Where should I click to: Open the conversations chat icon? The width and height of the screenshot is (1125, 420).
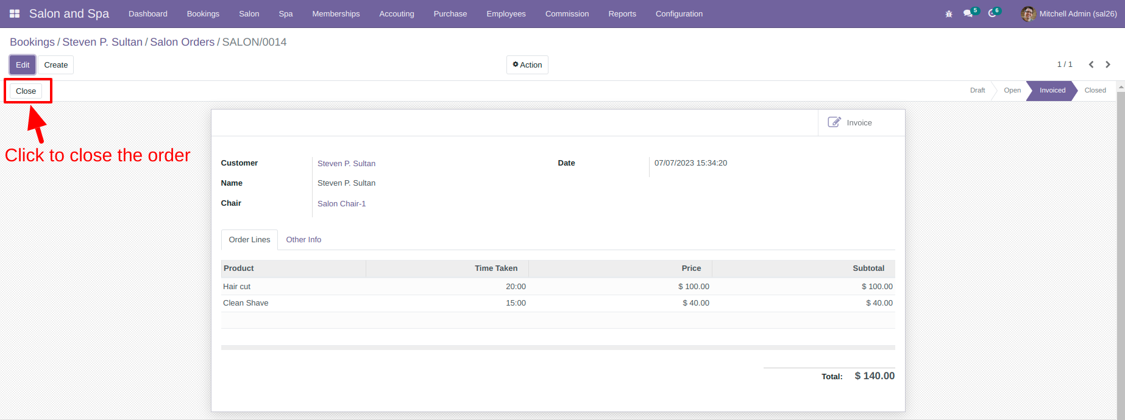pos(970,13)
